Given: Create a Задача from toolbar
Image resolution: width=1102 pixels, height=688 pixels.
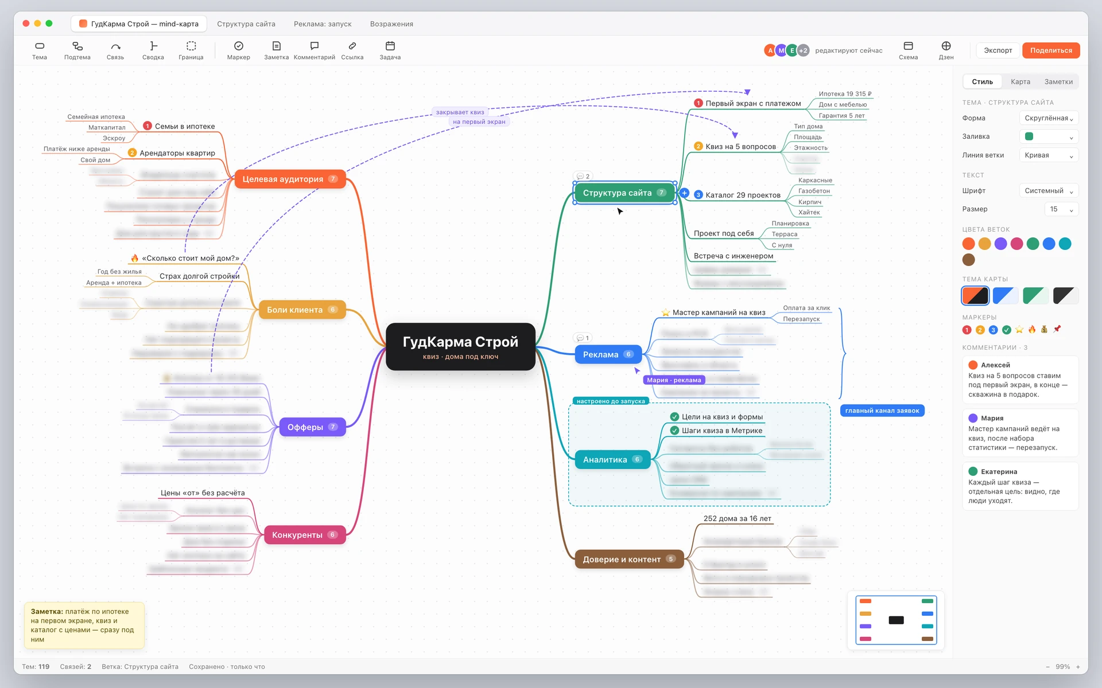Looking at the screenshot, I should [x=390, y=50].
